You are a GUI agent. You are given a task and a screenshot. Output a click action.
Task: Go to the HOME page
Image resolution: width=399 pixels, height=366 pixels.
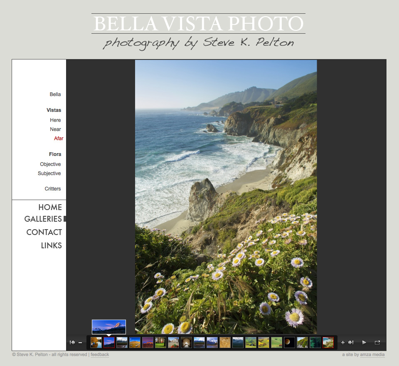[x=50, y=207]
